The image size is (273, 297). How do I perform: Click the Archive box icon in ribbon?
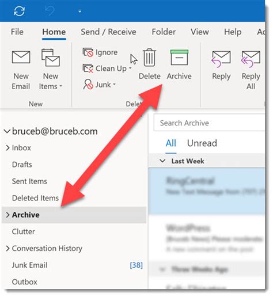pos(179,58)
